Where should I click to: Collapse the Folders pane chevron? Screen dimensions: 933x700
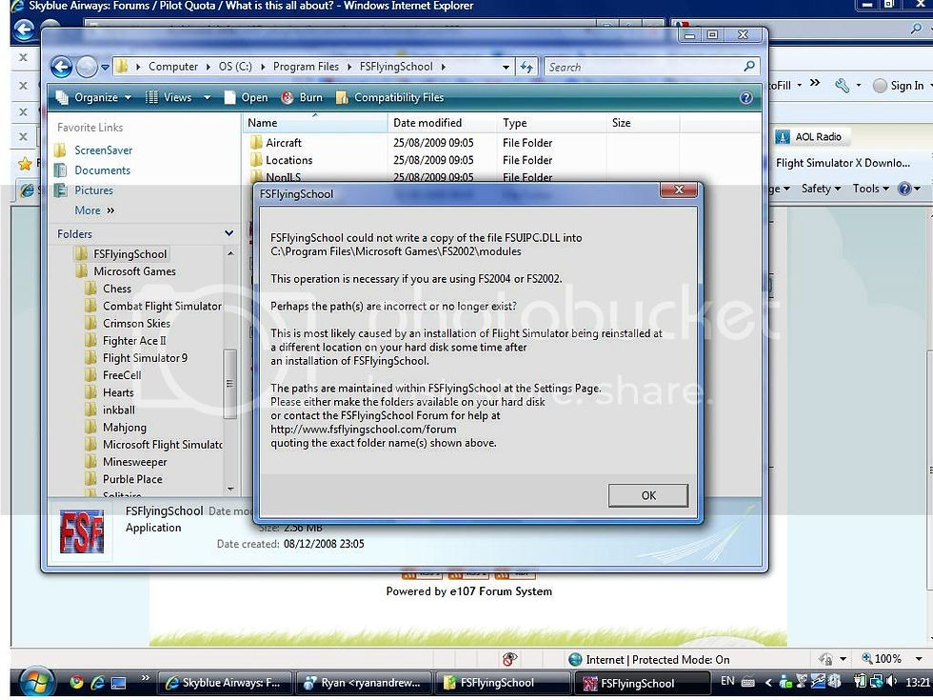click(x=229, y=233)
